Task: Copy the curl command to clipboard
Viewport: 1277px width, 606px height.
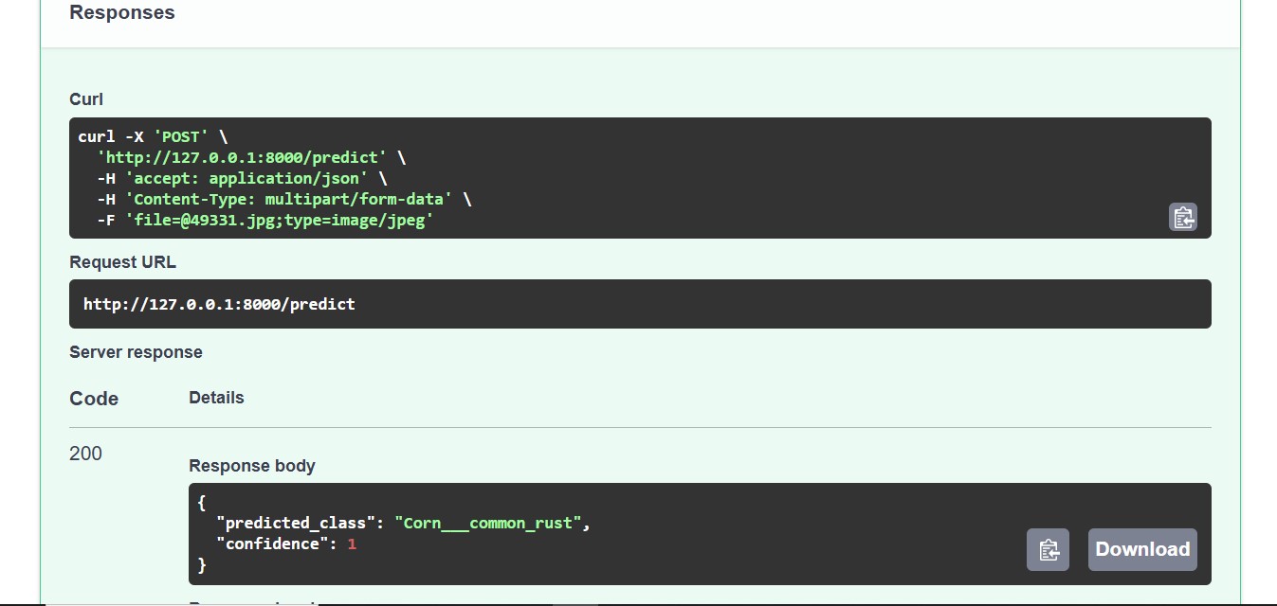Action: coord(1183,217)
